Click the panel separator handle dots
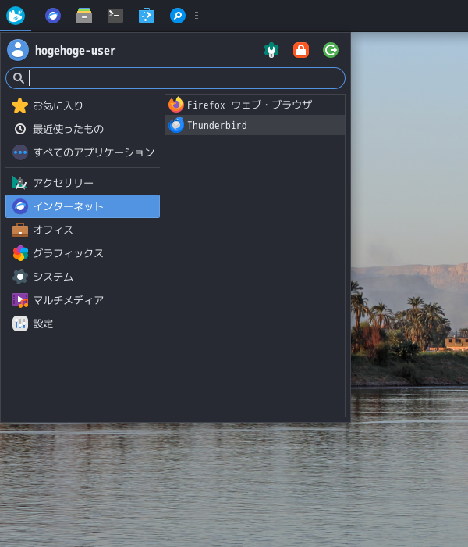Screen dimensions: 468x547 (197, 16)
